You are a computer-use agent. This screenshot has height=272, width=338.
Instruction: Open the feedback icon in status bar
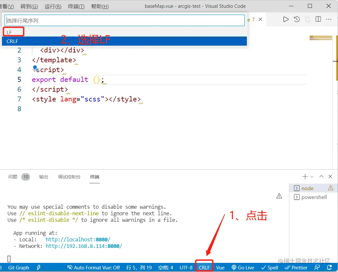[317, 267]
